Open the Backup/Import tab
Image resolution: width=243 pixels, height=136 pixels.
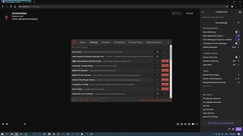pos(154,42)
